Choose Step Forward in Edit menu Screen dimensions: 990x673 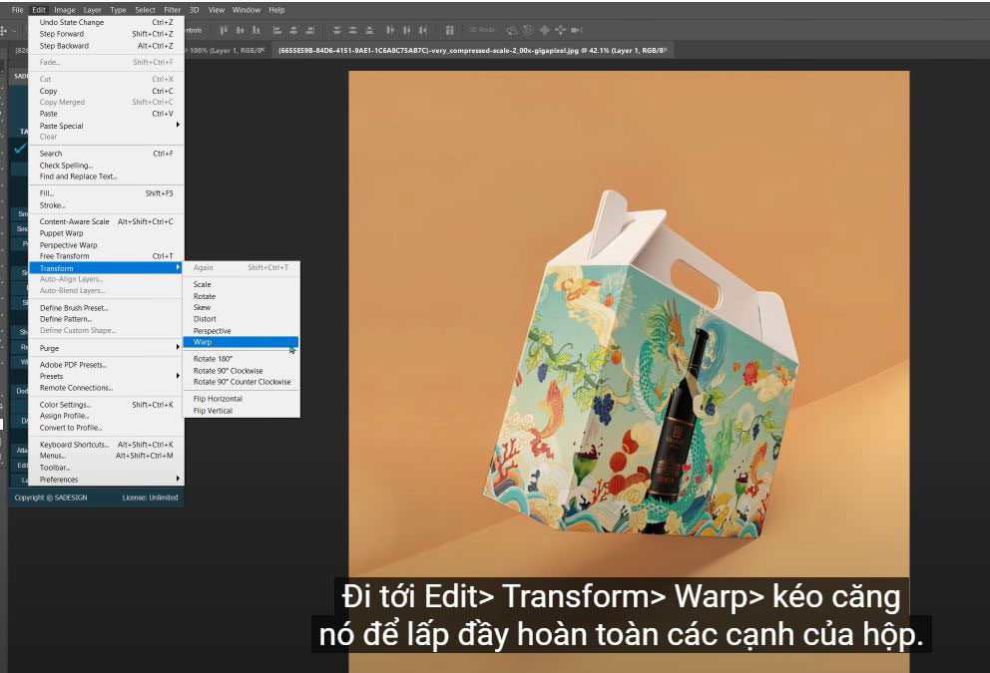point(106,34)
